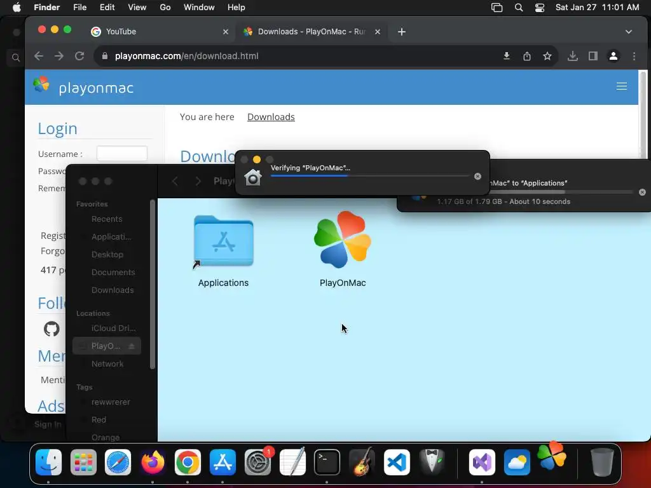Open the Finder menu in menu bar
This screenshot has height=488, width=651.
[46, 8]
